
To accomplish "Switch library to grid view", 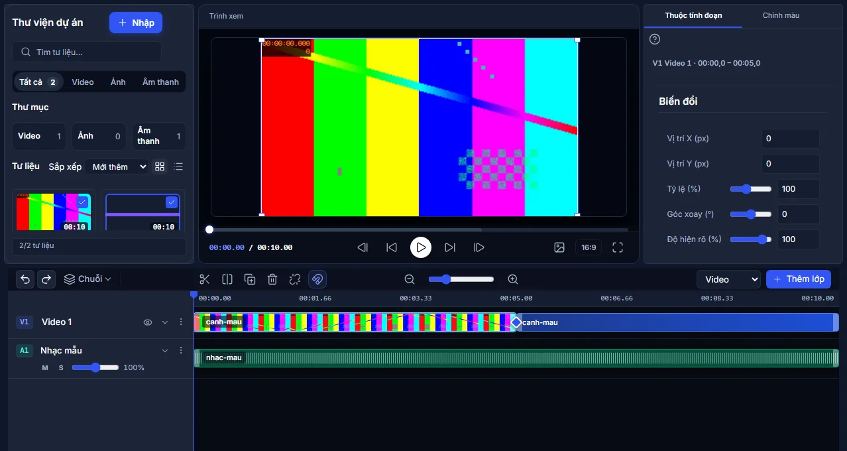I will pyautogui.click(x=160, y=166).
